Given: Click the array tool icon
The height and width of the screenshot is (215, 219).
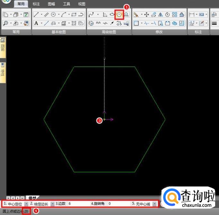Looking at the screenshot, I should [x=174, y=14].
